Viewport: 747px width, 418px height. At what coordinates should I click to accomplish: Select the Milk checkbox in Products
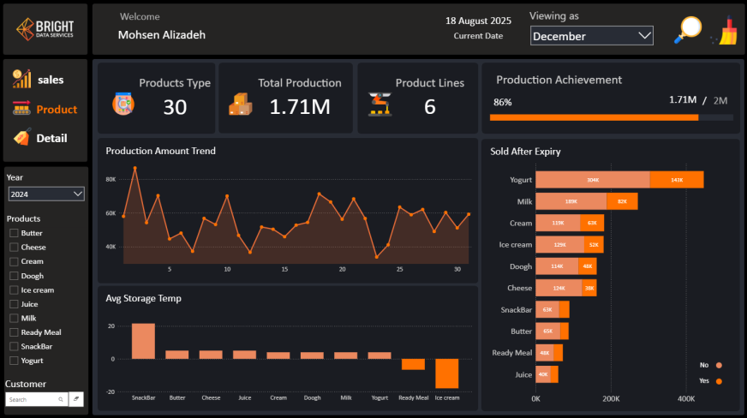14,318
